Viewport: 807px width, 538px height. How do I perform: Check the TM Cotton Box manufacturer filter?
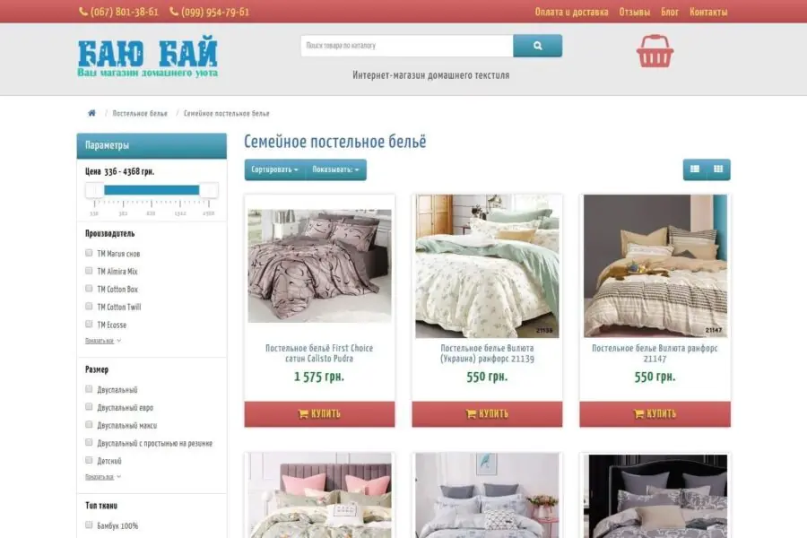(x=89, y=289)
